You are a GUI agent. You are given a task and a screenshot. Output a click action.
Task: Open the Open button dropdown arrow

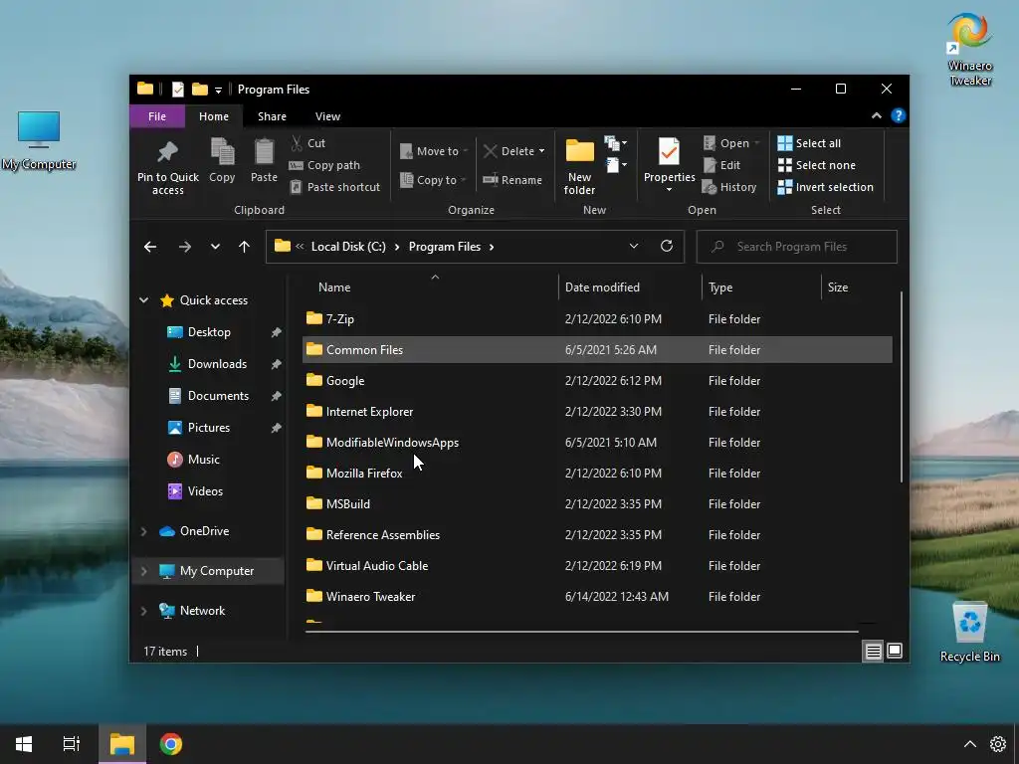pyautogui.click(x=757, y=143)
